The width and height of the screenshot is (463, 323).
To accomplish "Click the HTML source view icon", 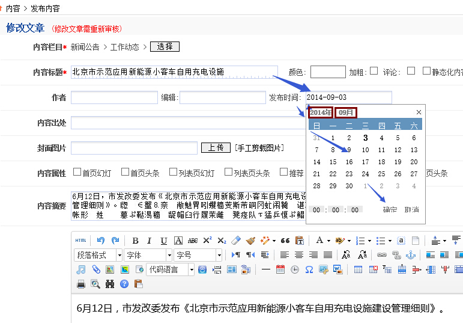I will pos(81,241).
